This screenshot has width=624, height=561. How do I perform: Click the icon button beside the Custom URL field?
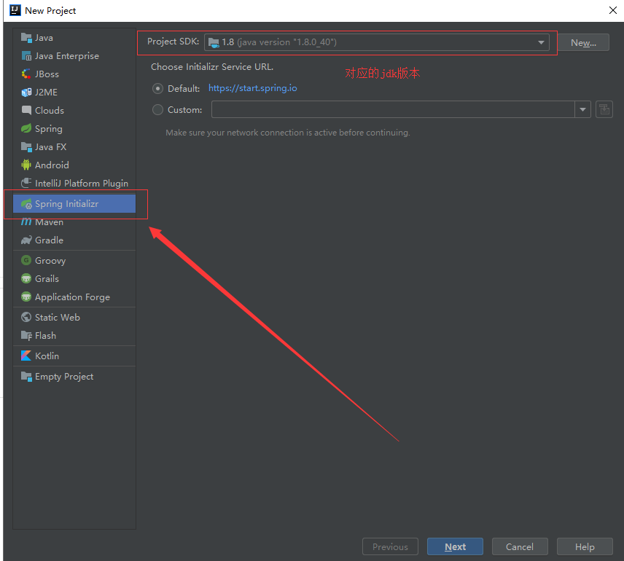click(x=604, y=109)
